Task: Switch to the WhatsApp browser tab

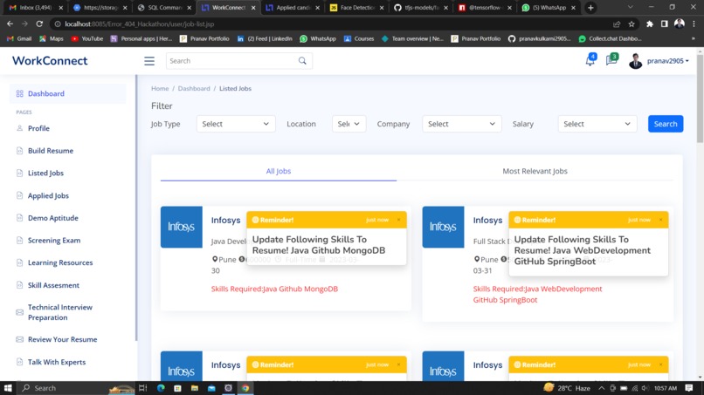Action: [x=549, y=8]
